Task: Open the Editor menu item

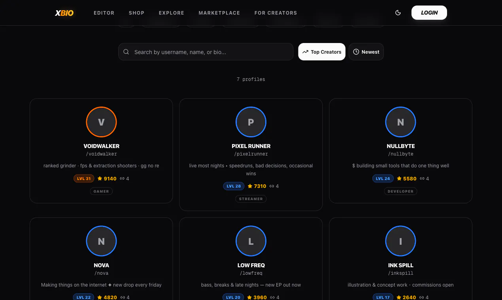Action: (x=104, y=13)
